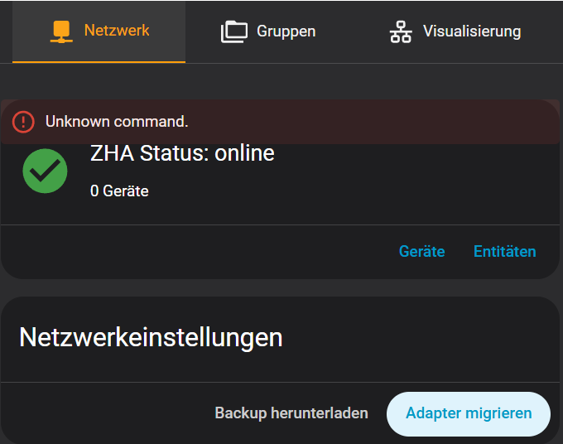Open the Entitäten link

504,251
